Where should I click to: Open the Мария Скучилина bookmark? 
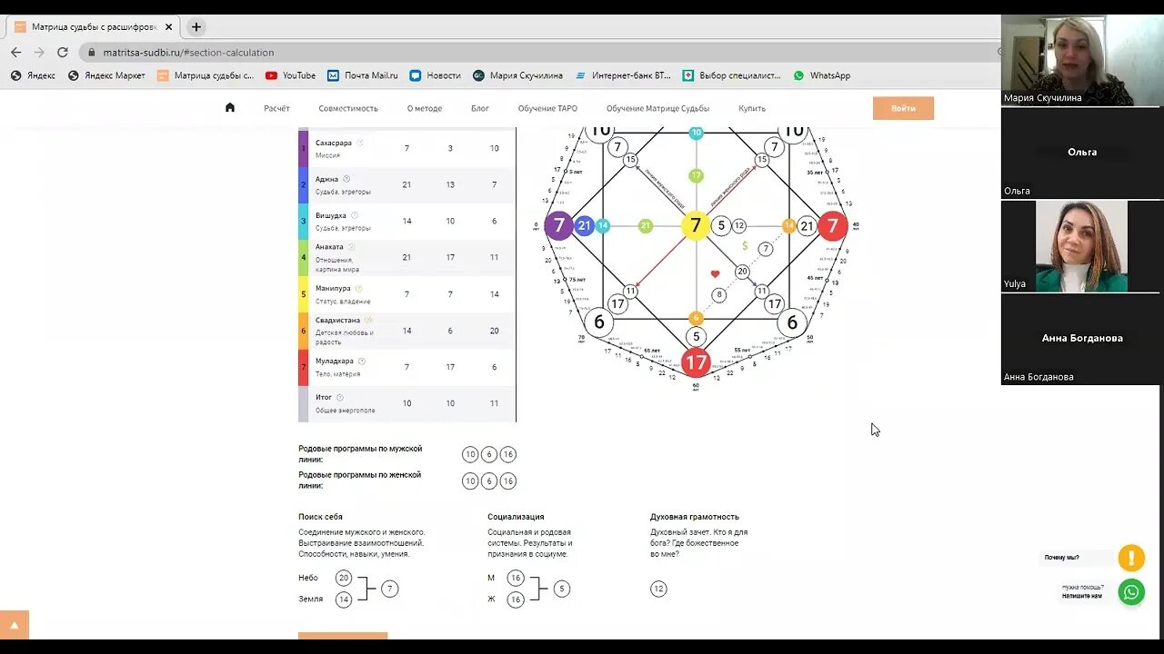coord(517,75)
